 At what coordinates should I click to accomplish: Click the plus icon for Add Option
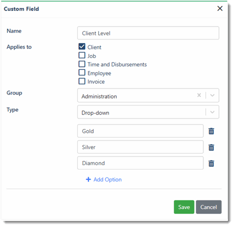point(88,179)
